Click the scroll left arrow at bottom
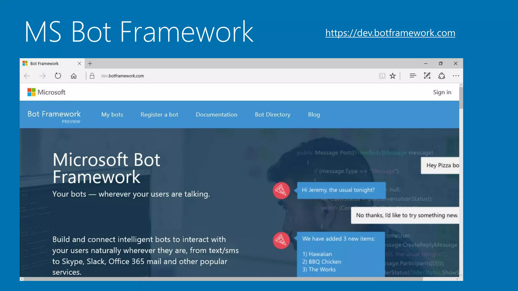This screenshot has height=291, width=518. click(22, 279)
